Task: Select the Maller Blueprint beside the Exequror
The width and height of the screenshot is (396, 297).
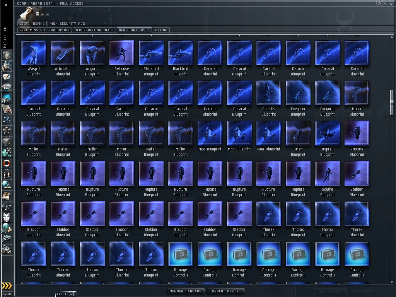Action: pyautogui.click(x=357, y=99)
